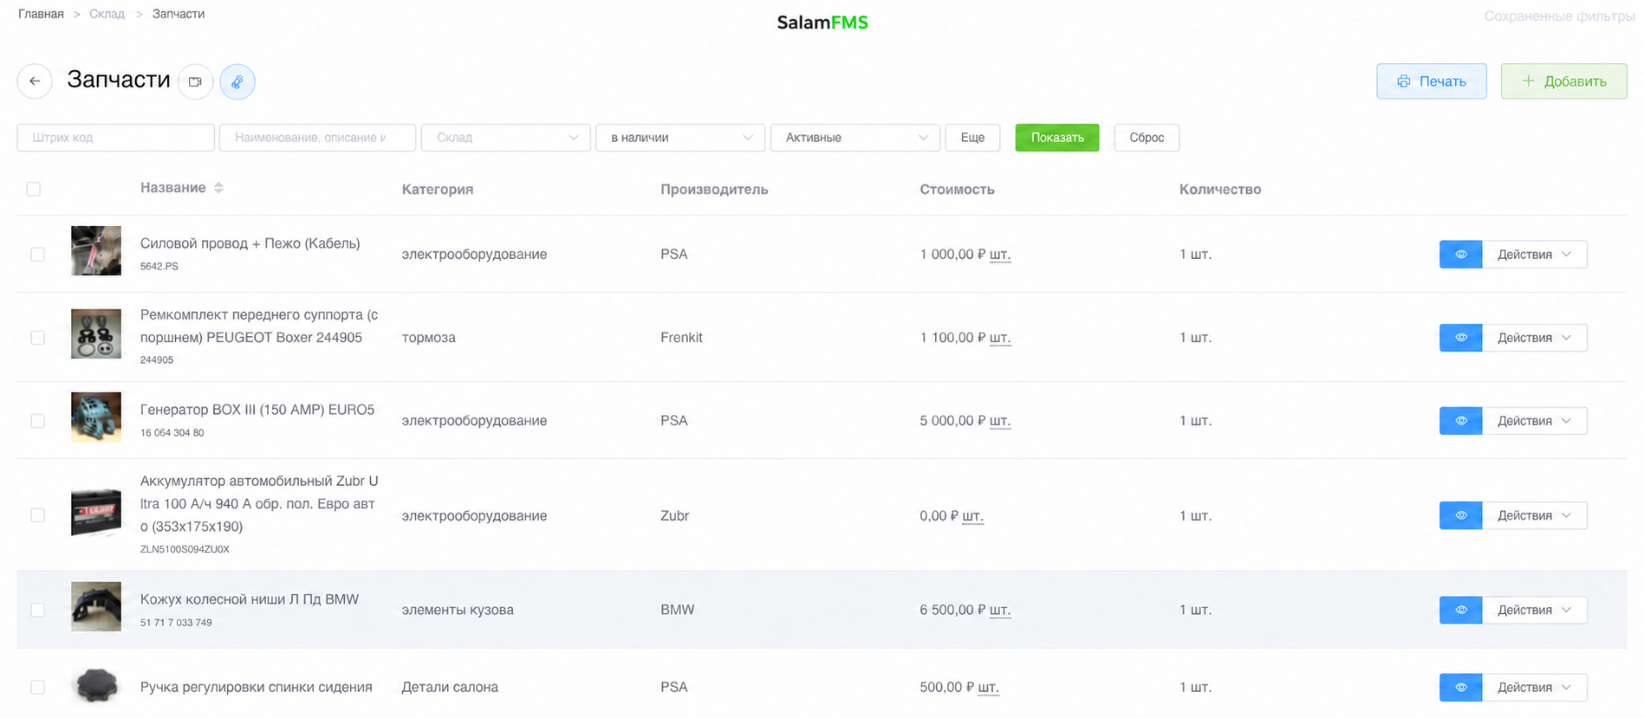Open the Склад filter dropdown
The image size is (1644, 718).
pos(506,138)
